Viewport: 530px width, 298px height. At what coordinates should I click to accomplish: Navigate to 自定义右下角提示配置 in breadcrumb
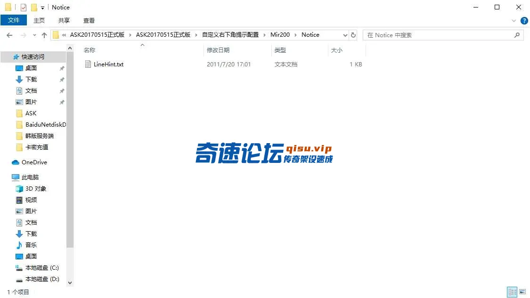[230, 35]
